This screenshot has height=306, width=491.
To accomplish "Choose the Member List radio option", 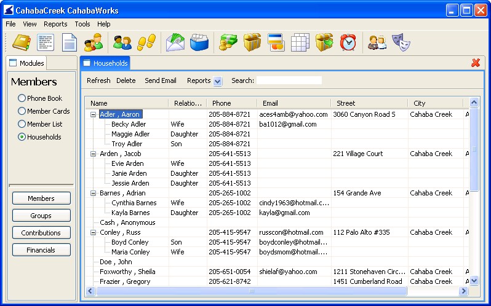I will tap(22, 124).
